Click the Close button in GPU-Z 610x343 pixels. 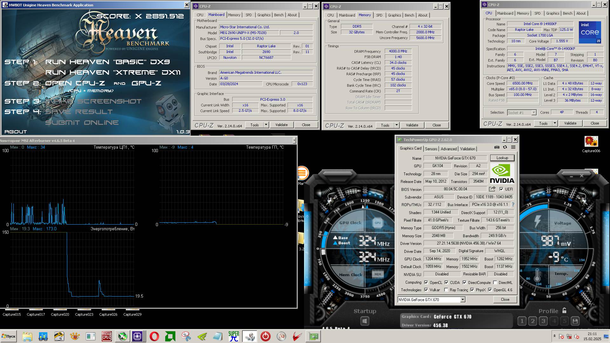click(505, 299)
